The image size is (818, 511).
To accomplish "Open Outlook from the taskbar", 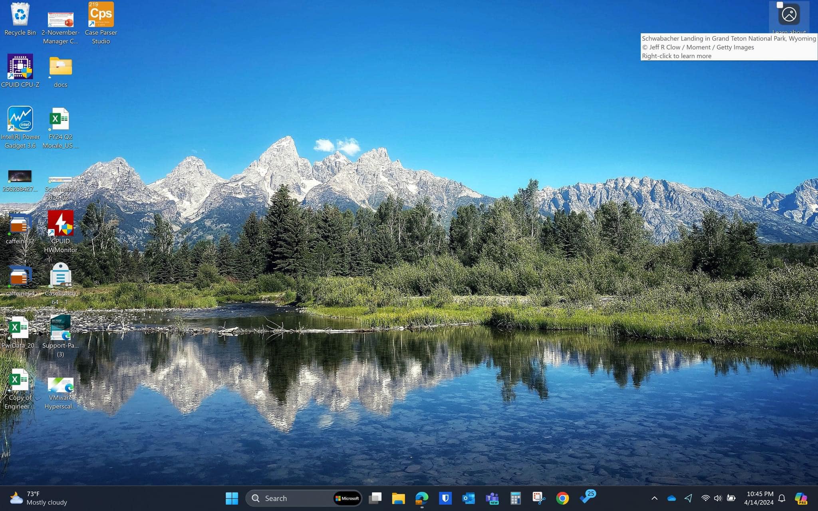I will click(x=469, y=498).
